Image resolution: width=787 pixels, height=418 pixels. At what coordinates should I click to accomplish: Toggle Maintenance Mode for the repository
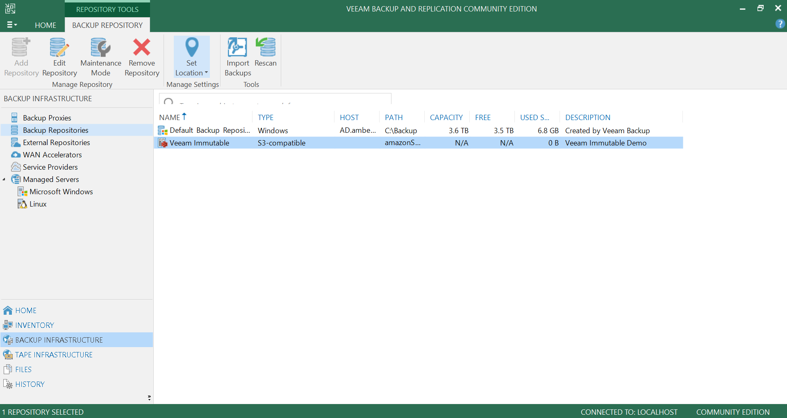[x=101, y=57]
